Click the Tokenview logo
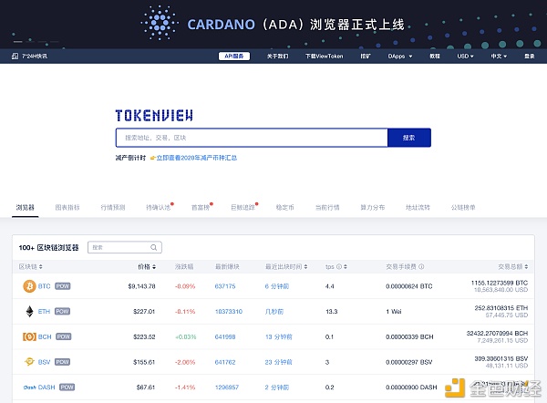 pos(154,116)
